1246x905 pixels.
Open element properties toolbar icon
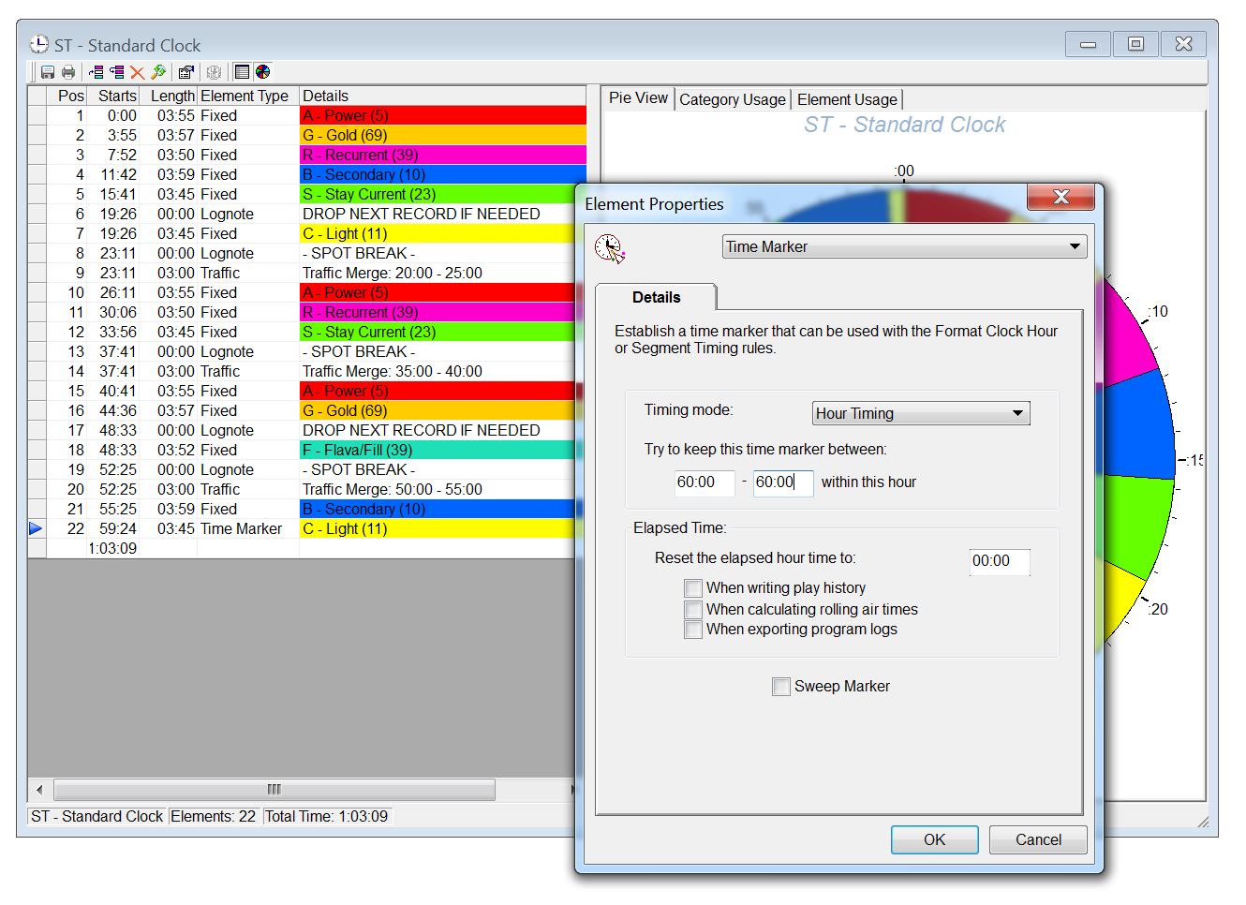pos(186,72)
